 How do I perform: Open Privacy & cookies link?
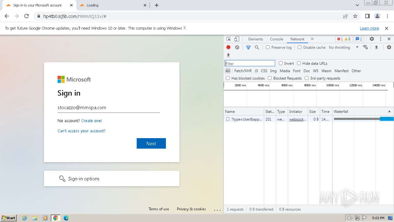pyautogui.click(x=191, y=209)
